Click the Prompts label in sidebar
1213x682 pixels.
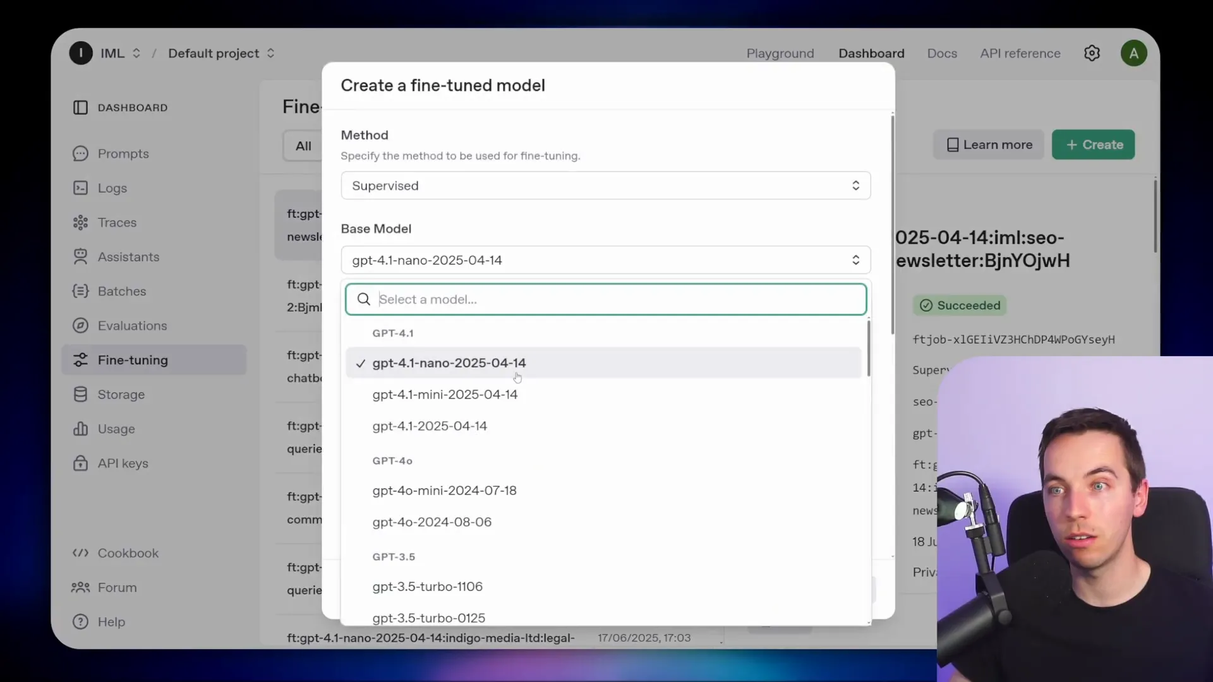click(x=123, y=153)
